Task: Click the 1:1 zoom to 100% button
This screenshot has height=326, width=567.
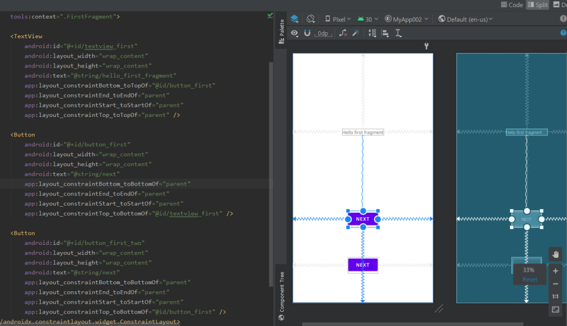Action: coord(555,296)
